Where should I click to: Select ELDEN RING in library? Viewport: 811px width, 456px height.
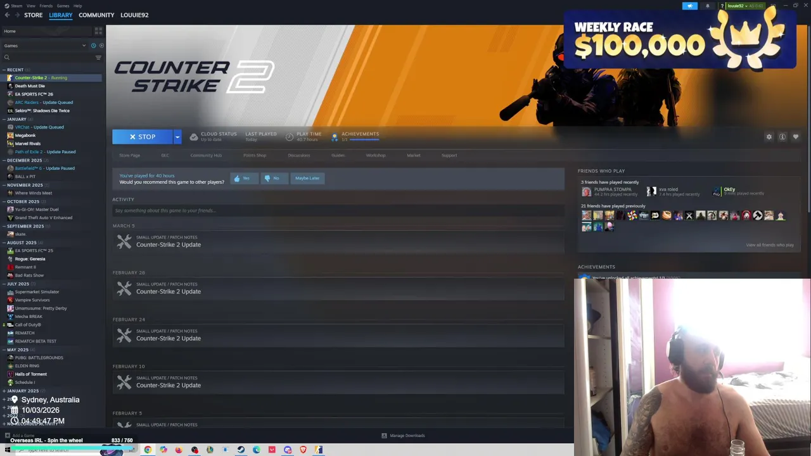pyautogui.click(x=27, y=366)
